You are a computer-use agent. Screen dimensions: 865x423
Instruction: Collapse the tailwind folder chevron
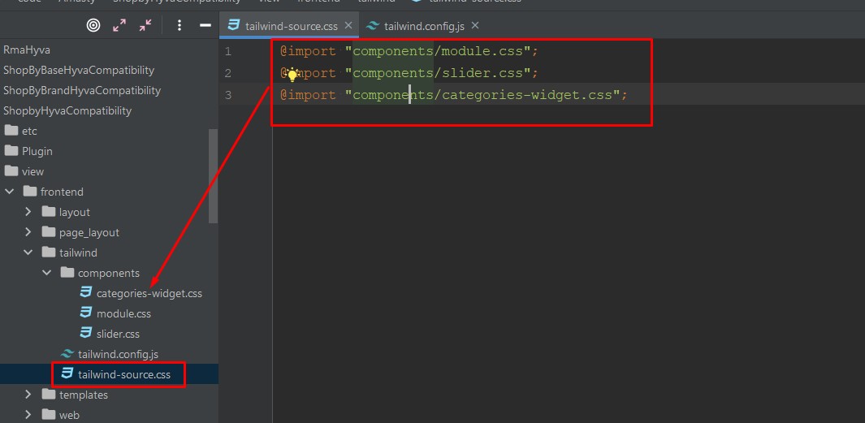coord(28,253)
